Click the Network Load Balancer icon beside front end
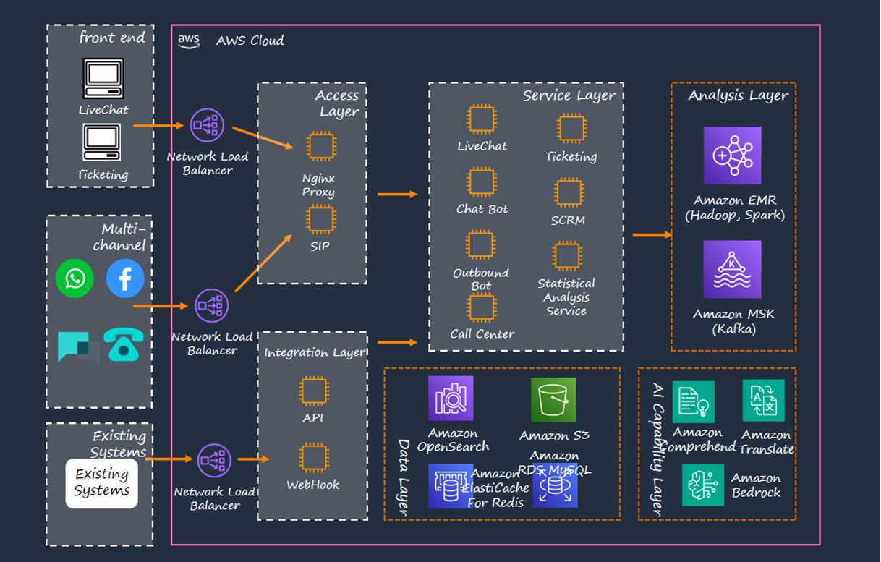This screenshot has width=881, height=562. pyautogui.click(x=208, y=125)
